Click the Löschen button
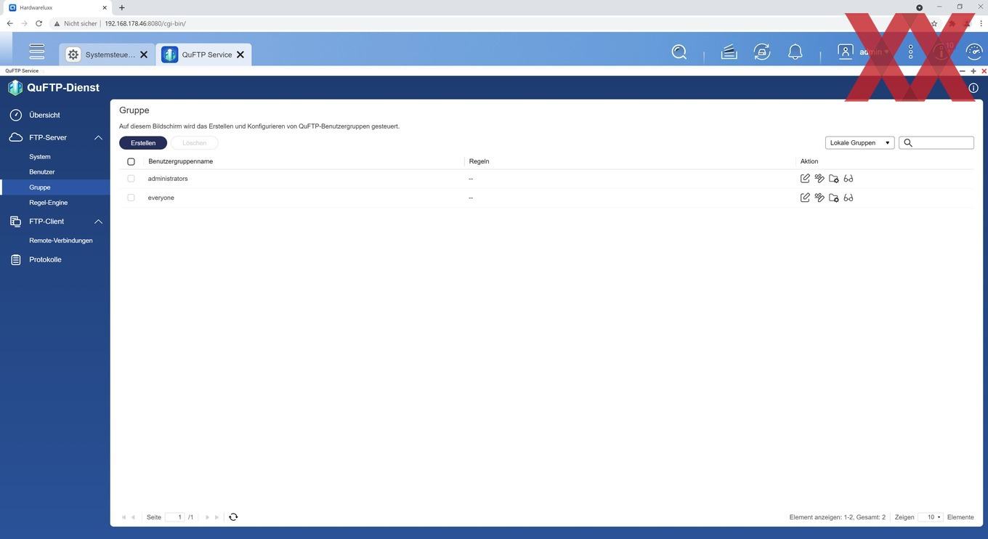 [x=195, y=143]
